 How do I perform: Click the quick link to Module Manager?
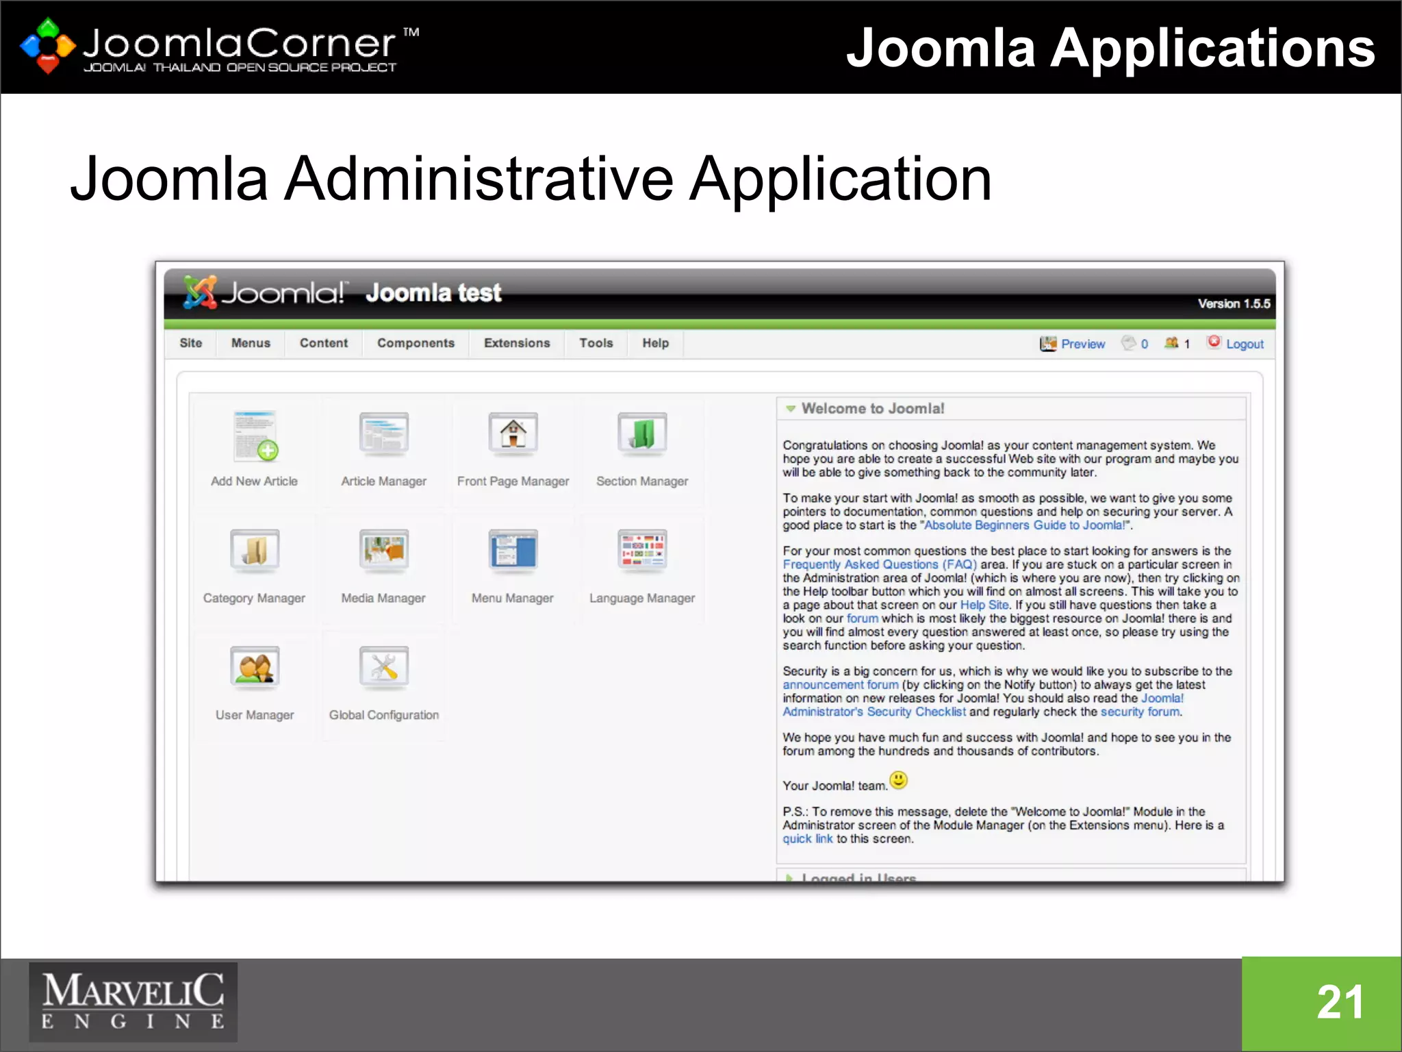[808, 839]
